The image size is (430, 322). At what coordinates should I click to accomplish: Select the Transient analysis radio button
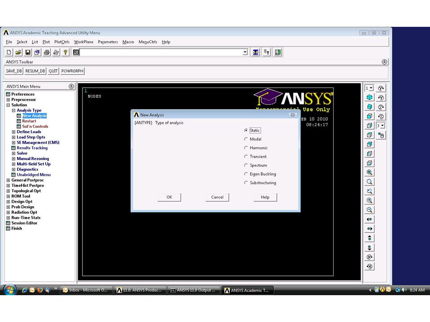[x=246, y=157]
